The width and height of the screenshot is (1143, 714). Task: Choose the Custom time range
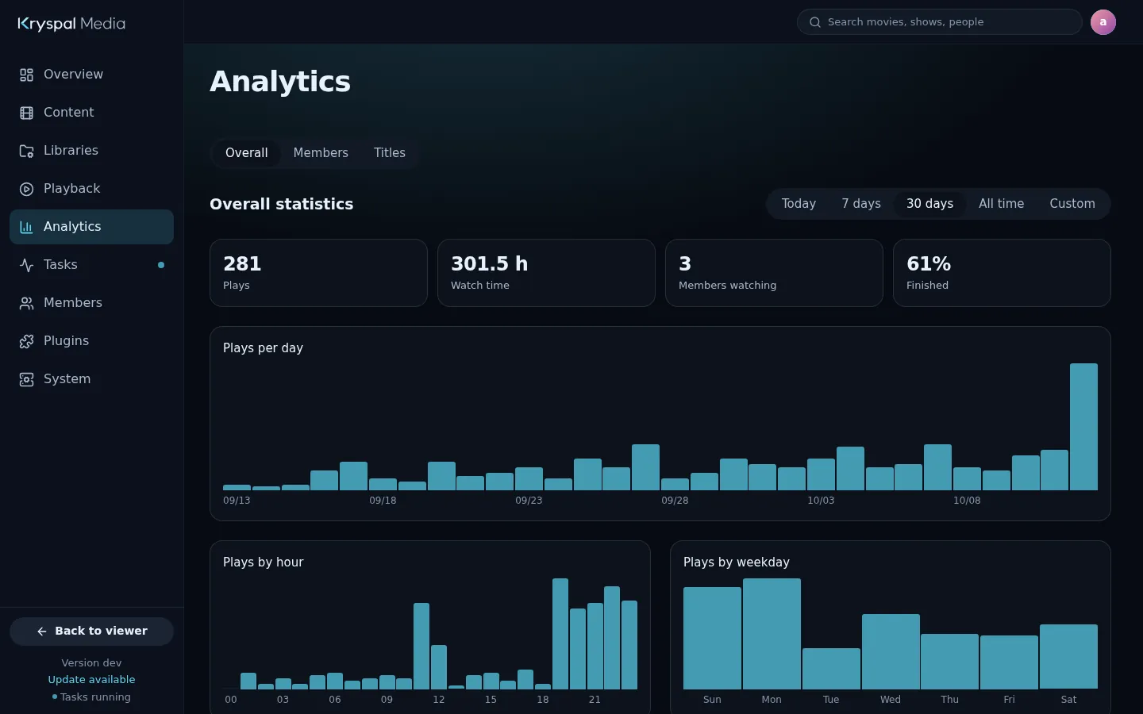(1072, 204)
